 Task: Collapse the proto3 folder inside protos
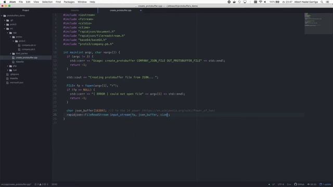(x=14, y=41)
